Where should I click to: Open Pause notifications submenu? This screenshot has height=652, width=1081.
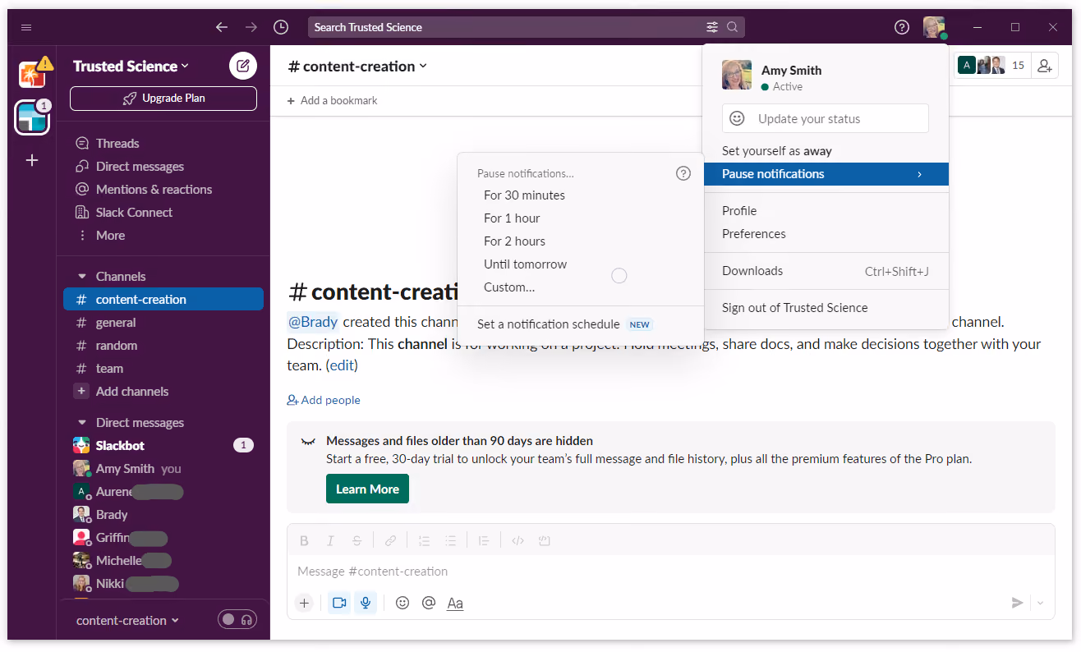pos(826,174)
